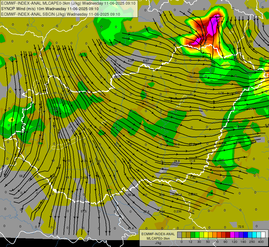
Task: Click the map value 28.8
Action: click(x=177, y=161)
